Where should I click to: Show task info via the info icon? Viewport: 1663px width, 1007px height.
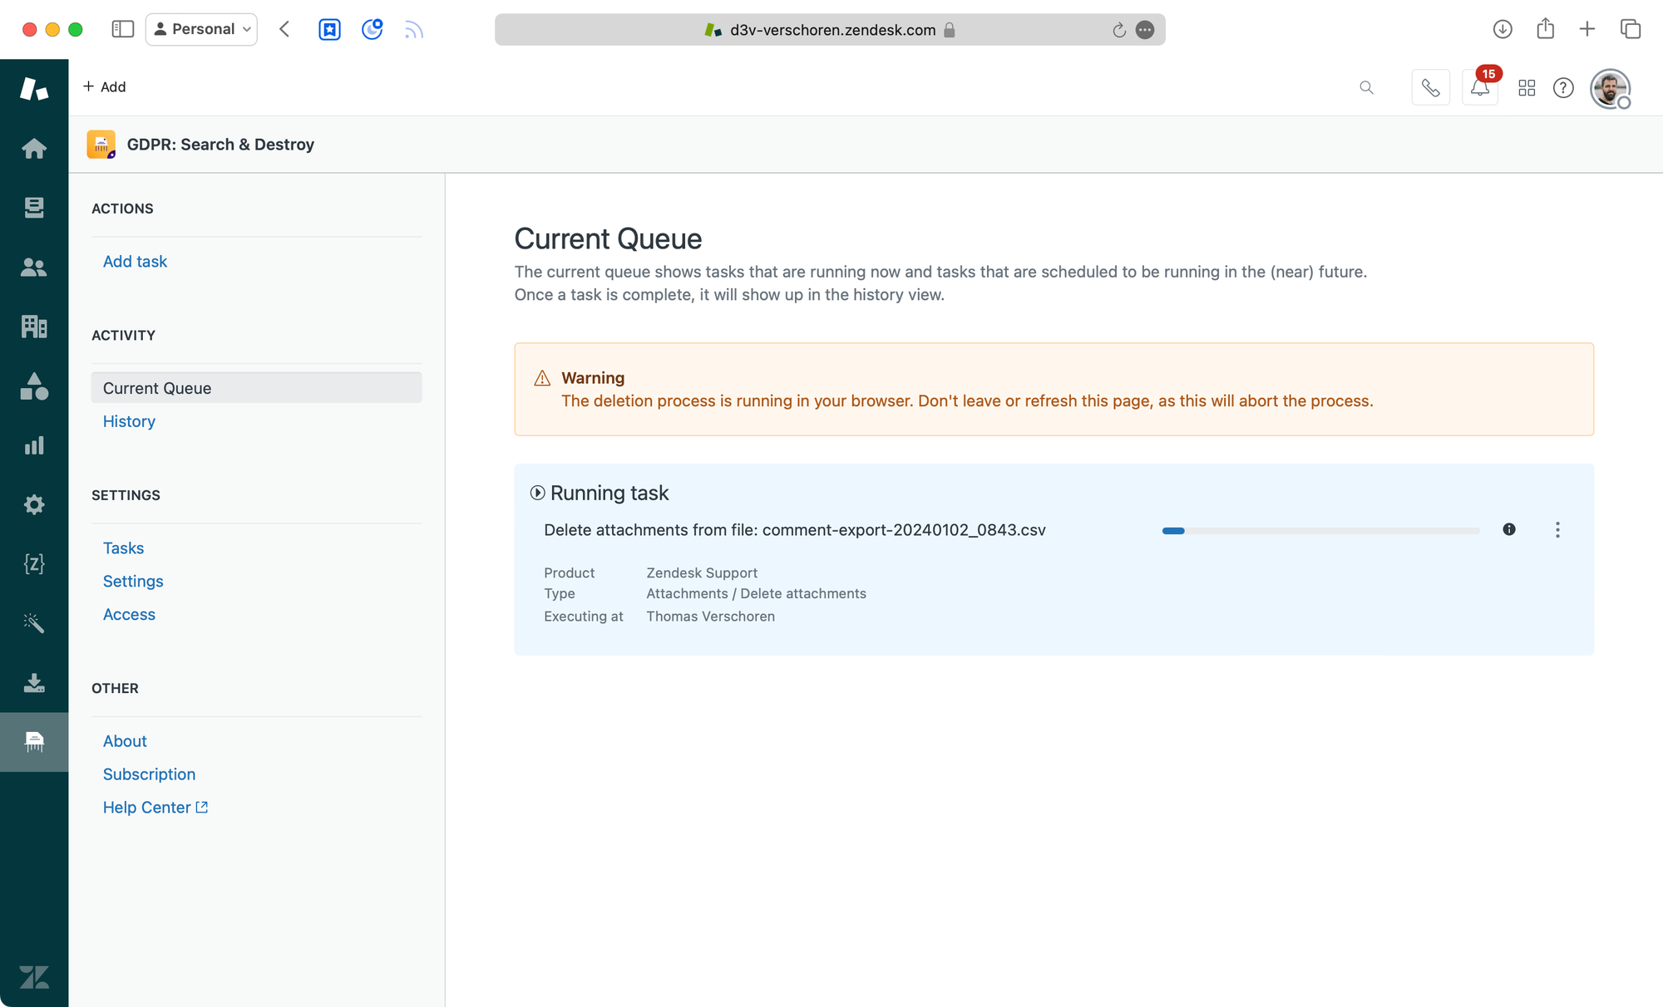click(1509, 529)
